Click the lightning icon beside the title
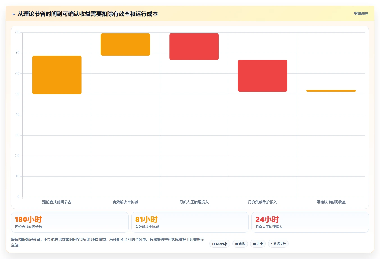Viewport: 380px width, 259px height. click(13, 14)
